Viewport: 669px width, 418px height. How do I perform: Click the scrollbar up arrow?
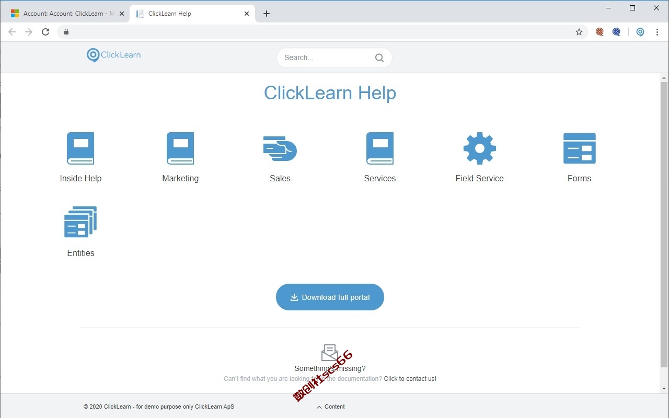pos(664,77)
